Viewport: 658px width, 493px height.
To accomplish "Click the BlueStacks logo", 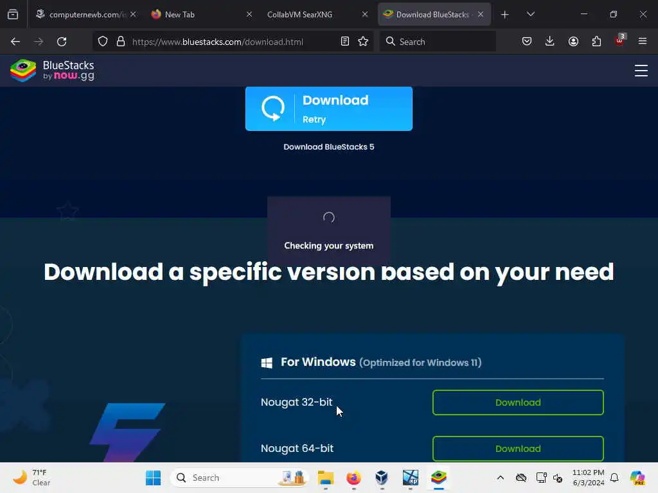I will point(52,71).
